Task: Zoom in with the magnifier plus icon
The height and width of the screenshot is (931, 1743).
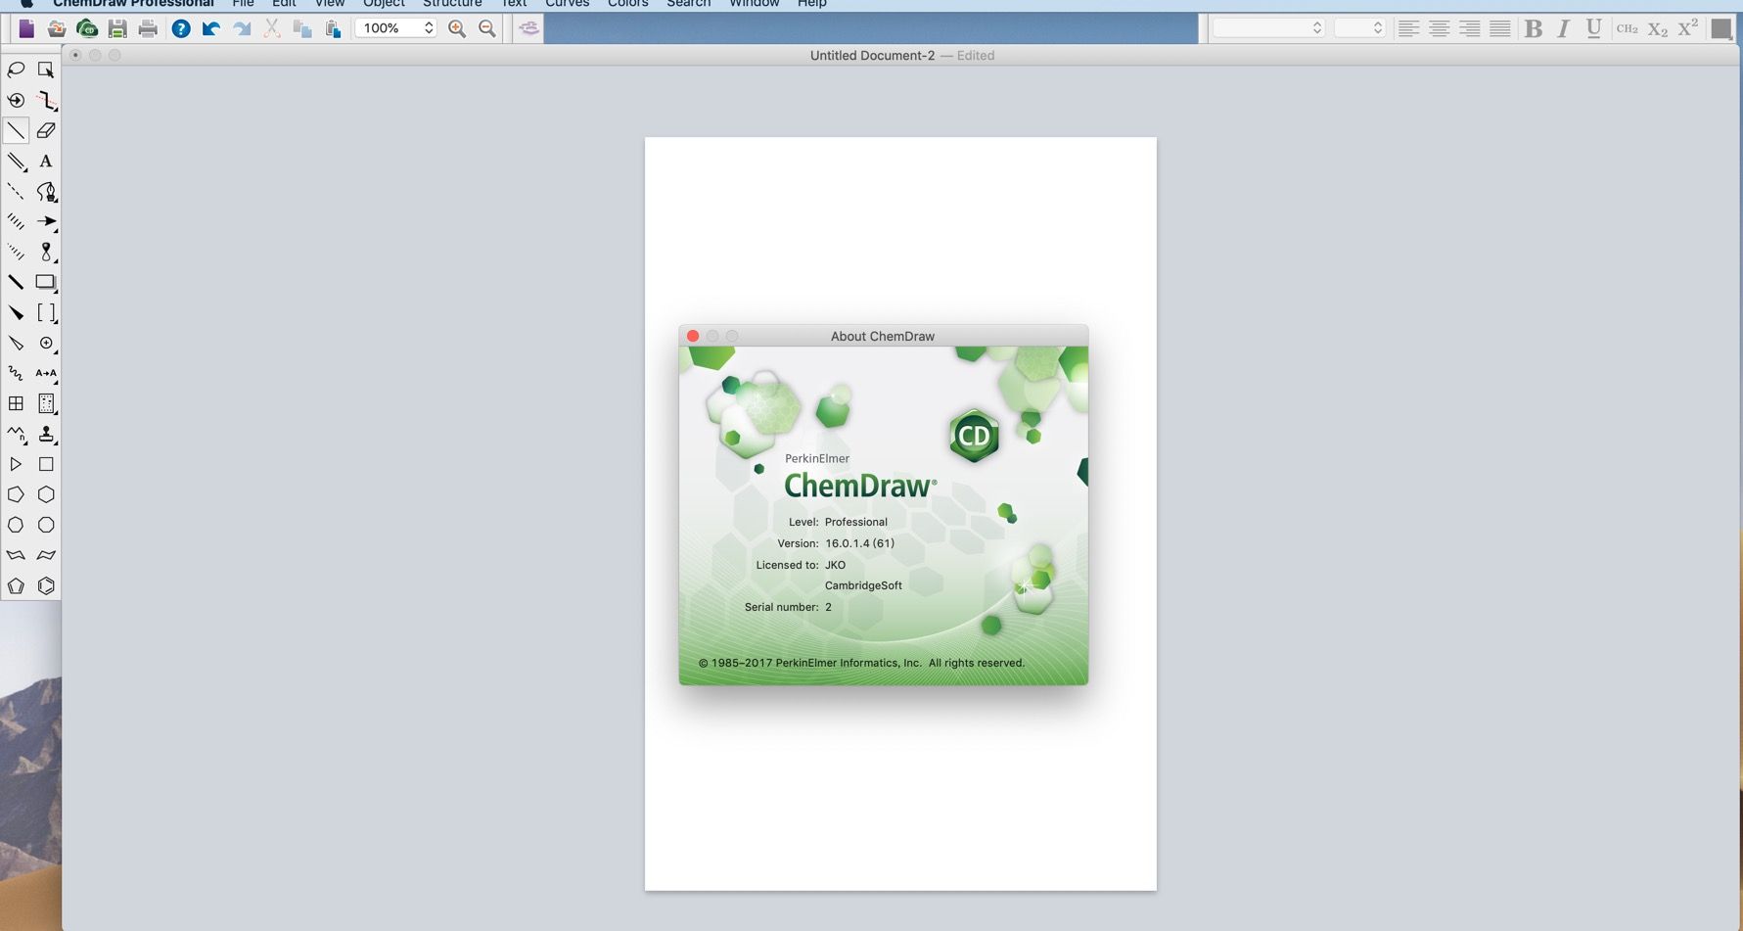Action: coord(457,28)
